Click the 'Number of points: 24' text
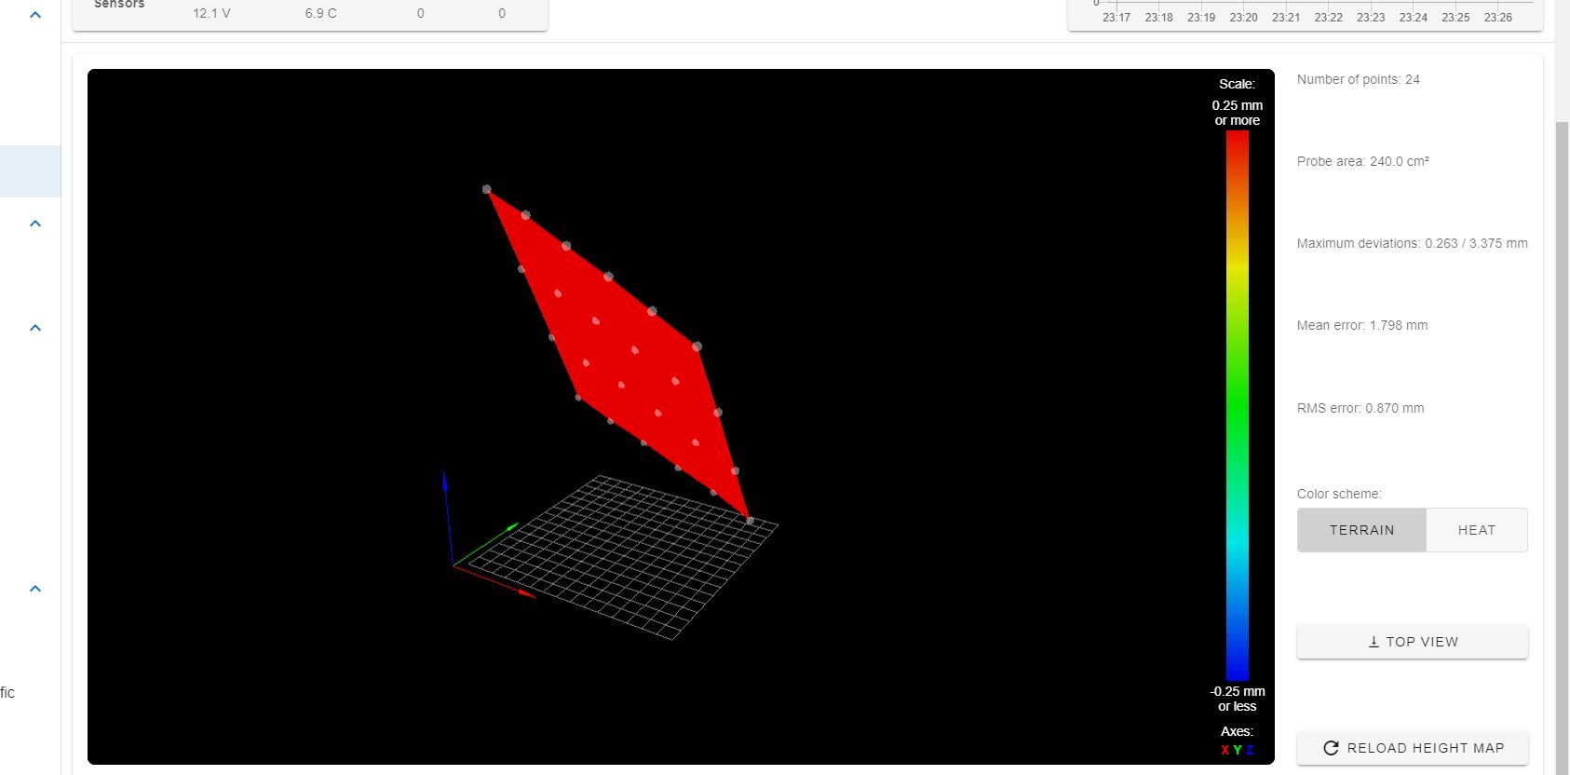The width and height of the screenshot is (1570, 775). click(1358, 79)
